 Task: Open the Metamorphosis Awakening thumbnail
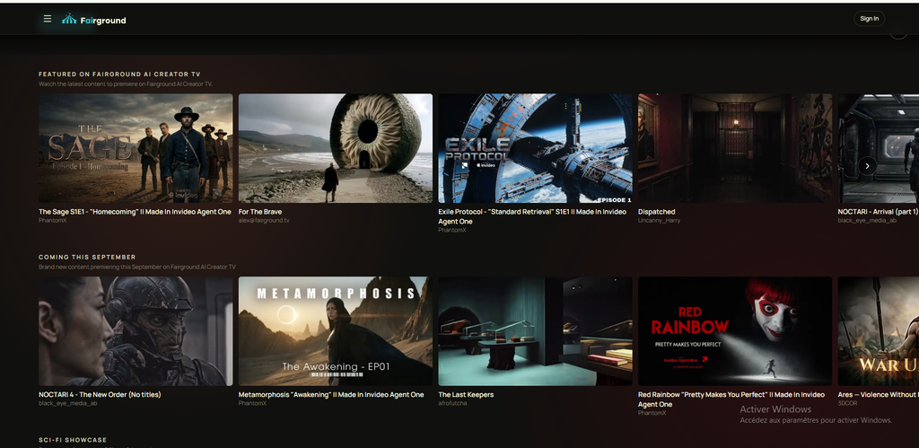(x=336, y=331)
